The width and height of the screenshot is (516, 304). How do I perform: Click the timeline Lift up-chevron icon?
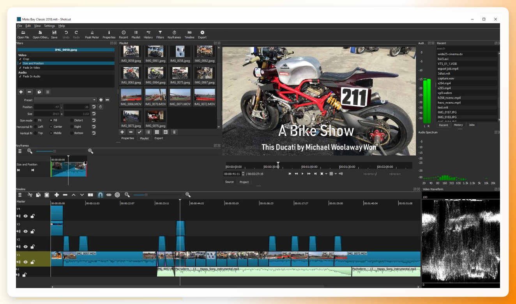pos(73,195)
